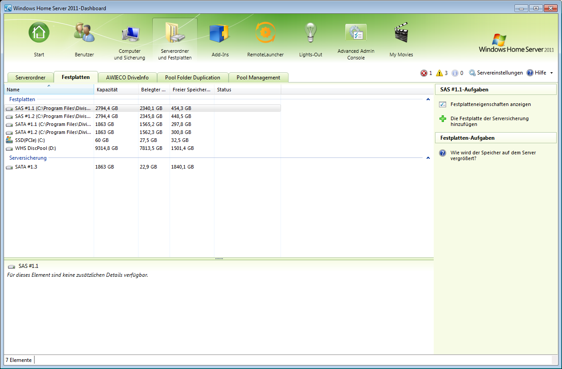Open the Start home icon
The height and width of the screenshot is (369, 562).
click(39, 33)
